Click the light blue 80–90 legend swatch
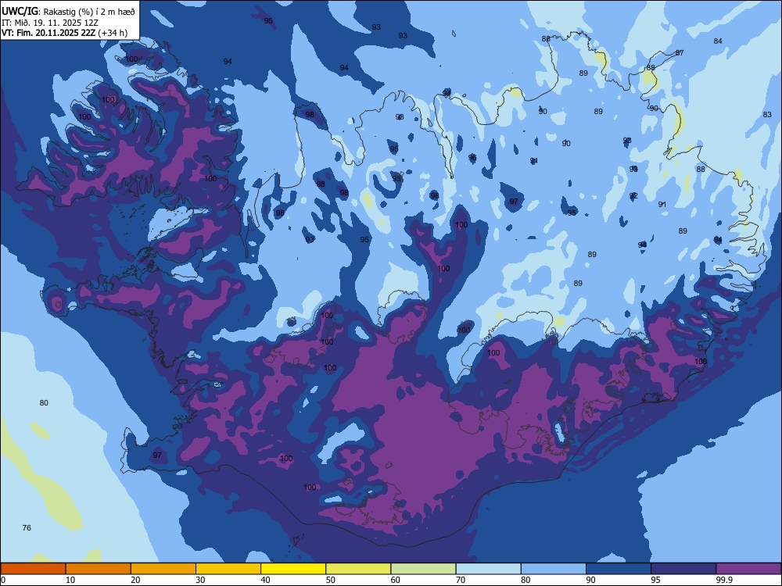 pos(554,569)
